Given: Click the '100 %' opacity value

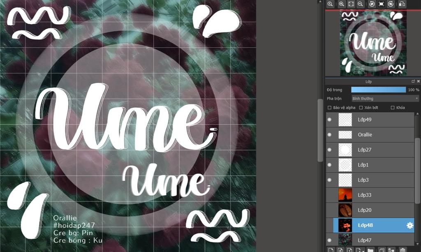Looking at the screenshot, I should [414, 90].
